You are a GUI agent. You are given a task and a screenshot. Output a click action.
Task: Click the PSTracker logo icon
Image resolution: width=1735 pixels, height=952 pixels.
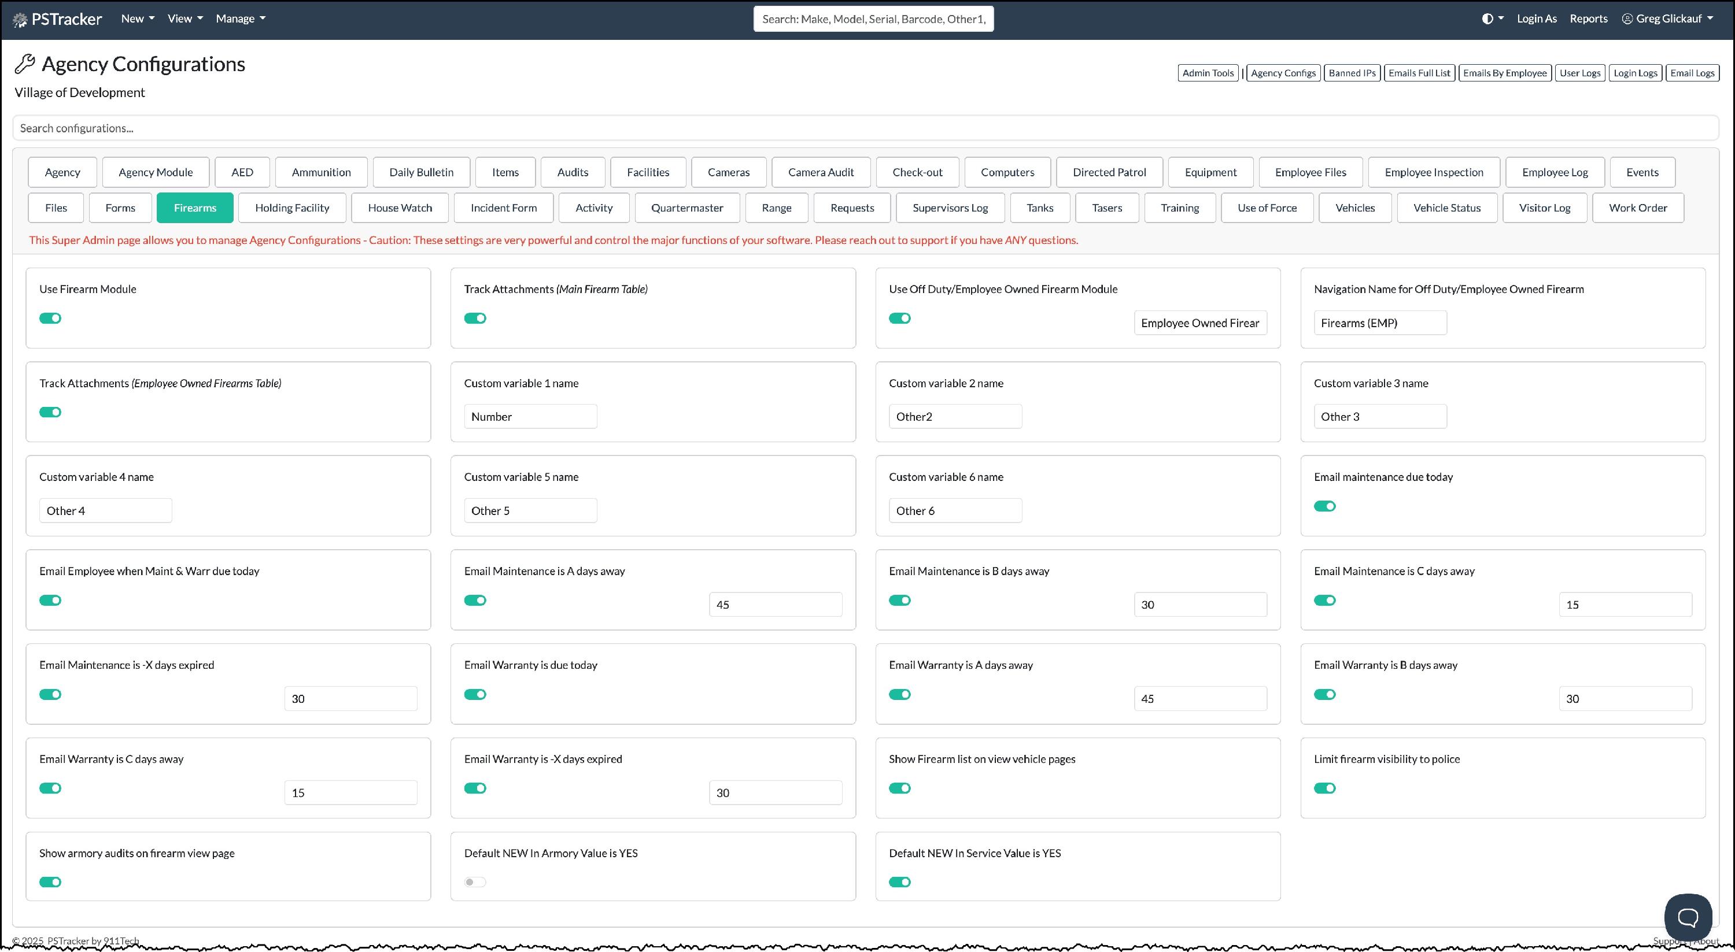coord(20,20)
